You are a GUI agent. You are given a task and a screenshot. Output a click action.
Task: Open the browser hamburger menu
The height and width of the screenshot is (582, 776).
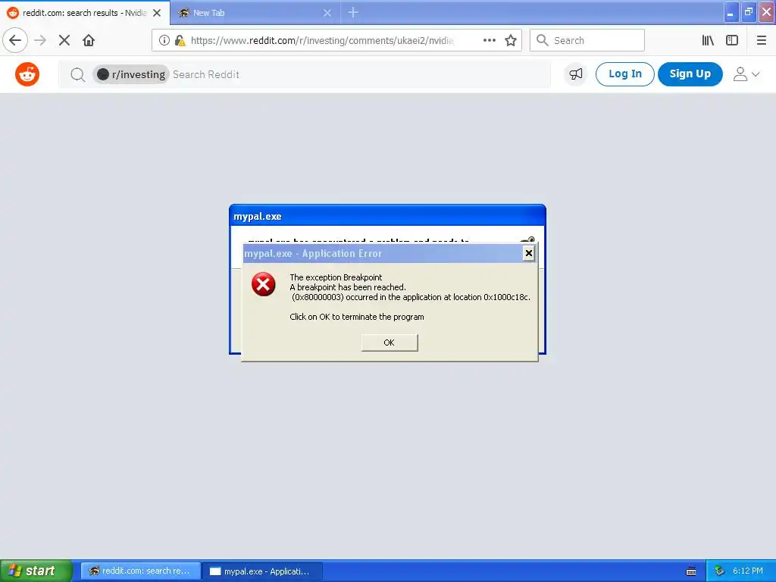pos(762,40)
